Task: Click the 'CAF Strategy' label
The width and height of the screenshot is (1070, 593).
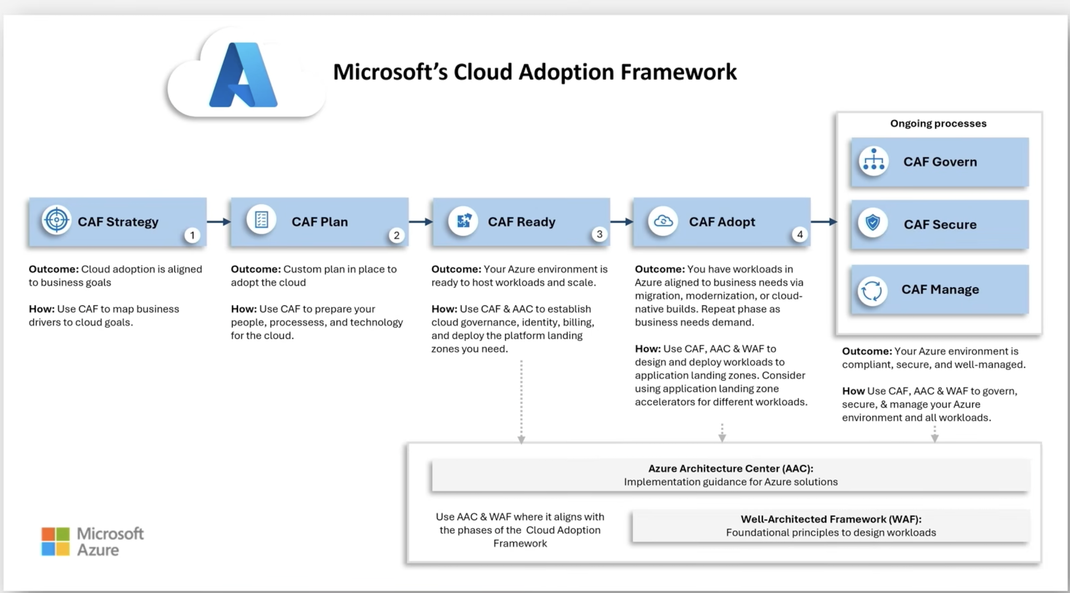Action: coord(118,222)
